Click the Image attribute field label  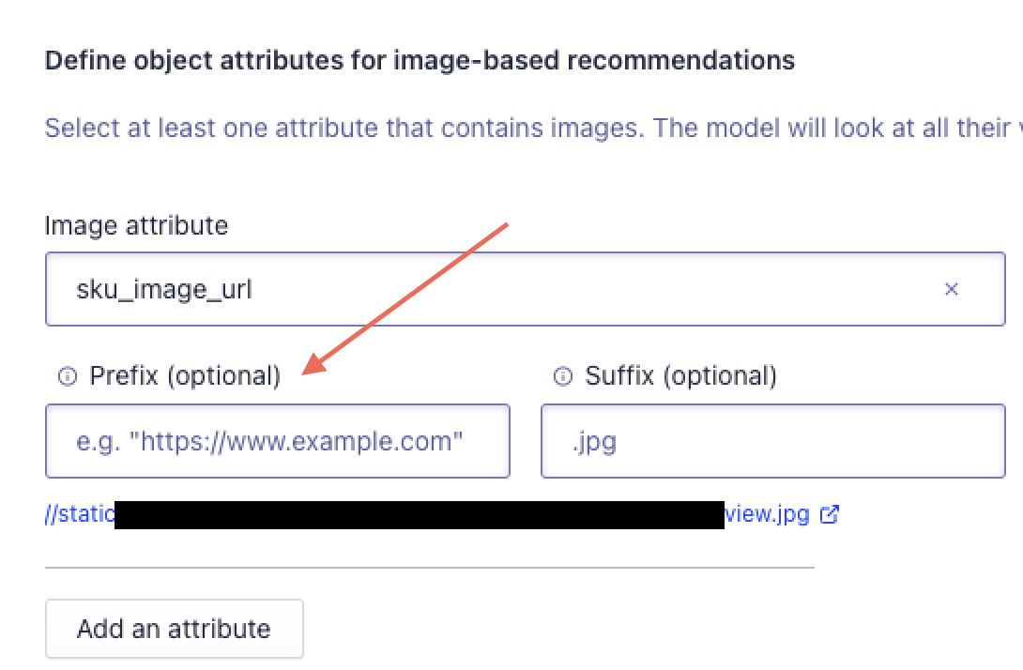click(136, 226)
